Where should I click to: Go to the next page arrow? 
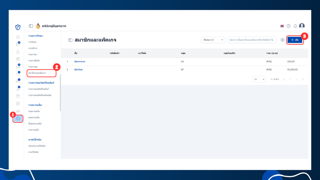297,79
